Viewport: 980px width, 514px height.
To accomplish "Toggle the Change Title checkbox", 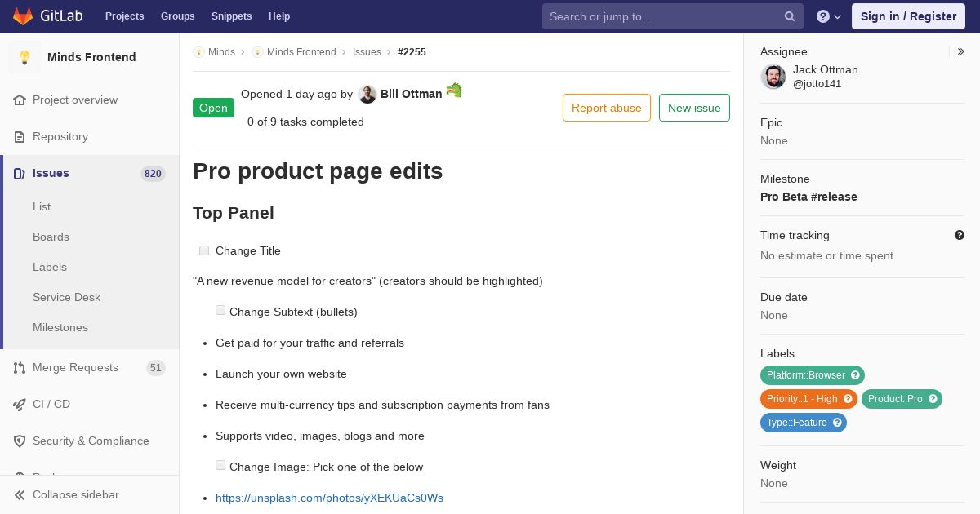I will click(x=204, y=250).
